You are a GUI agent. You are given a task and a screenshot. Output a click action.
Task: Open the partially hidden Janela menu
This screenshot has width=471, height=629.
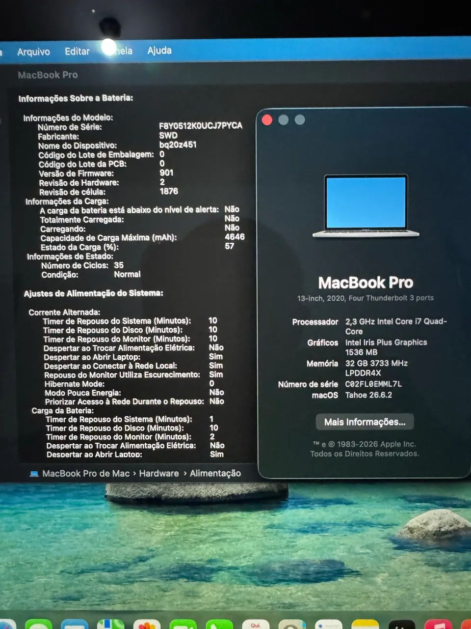pos(120,51)
